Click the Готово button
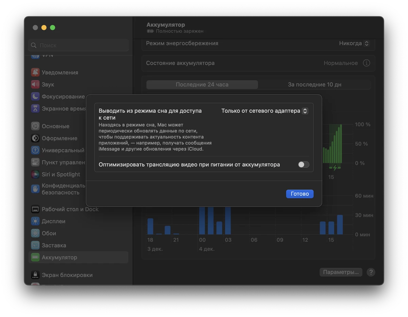Image resolution: width=408 pixels, height=317 pixels. pyautogui.click(x=300, y=194)
